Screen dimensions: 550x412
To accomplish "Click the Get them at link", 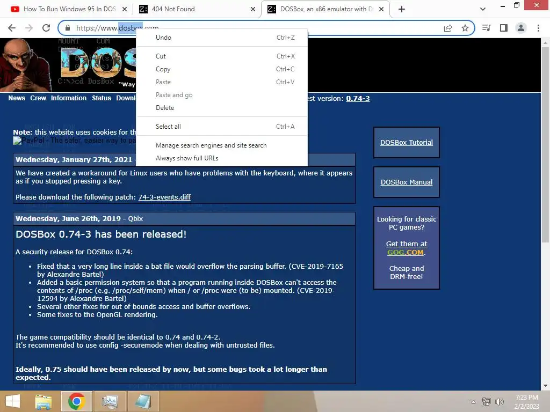I will click(406, 244).
